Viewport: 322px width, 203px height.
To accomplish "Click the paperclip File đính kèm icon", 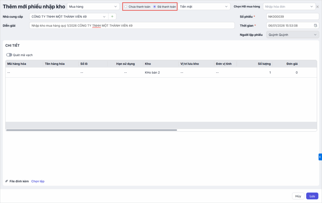I will coord(7,181).
